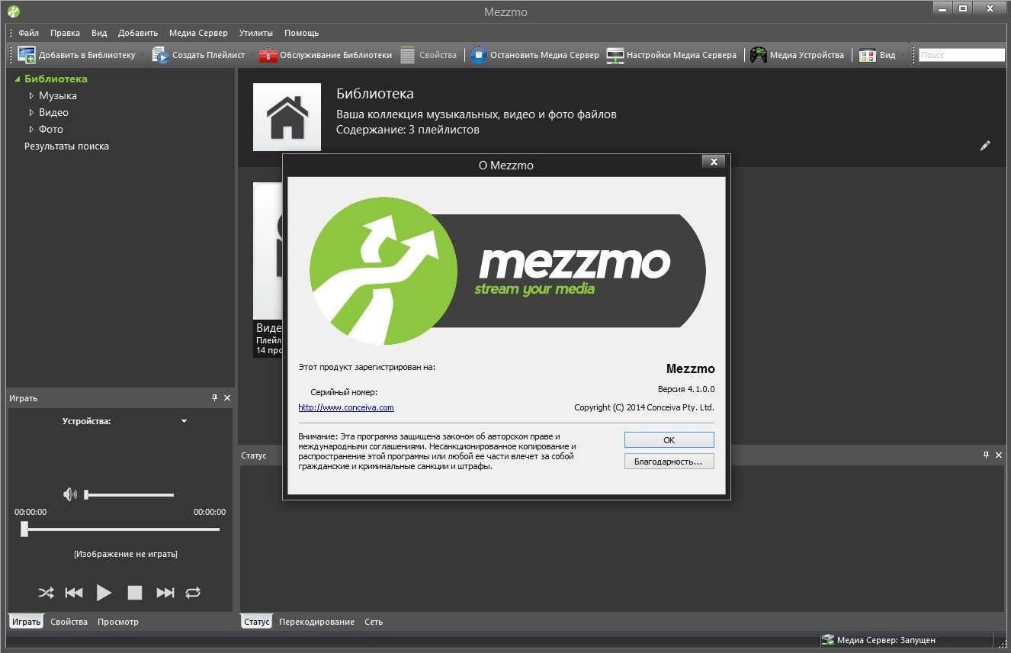This screenshot has width=1011, height=653.
Task: Toggle shuffle playback
Action: (46, 593)
